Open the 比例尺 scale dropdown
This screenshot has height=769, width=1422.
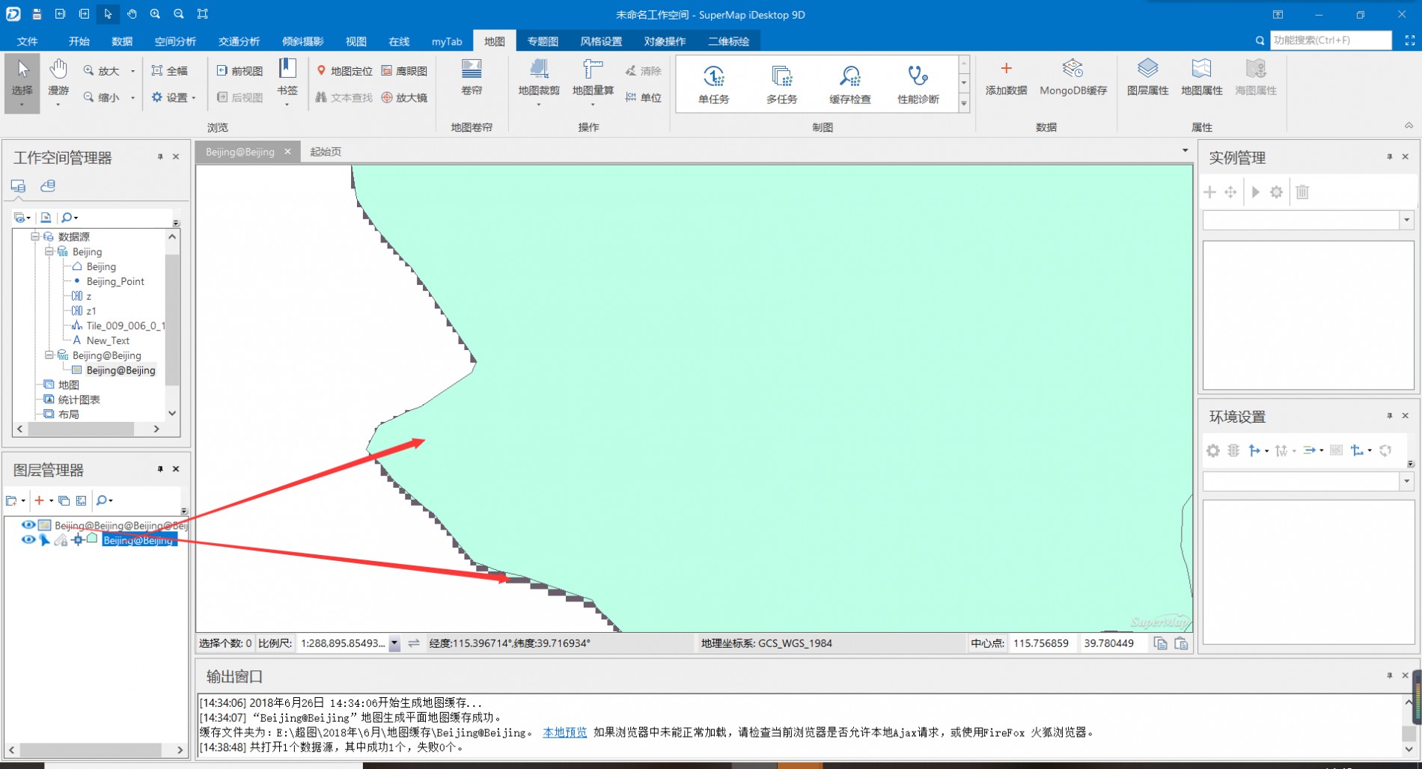(x=394, y=643)
